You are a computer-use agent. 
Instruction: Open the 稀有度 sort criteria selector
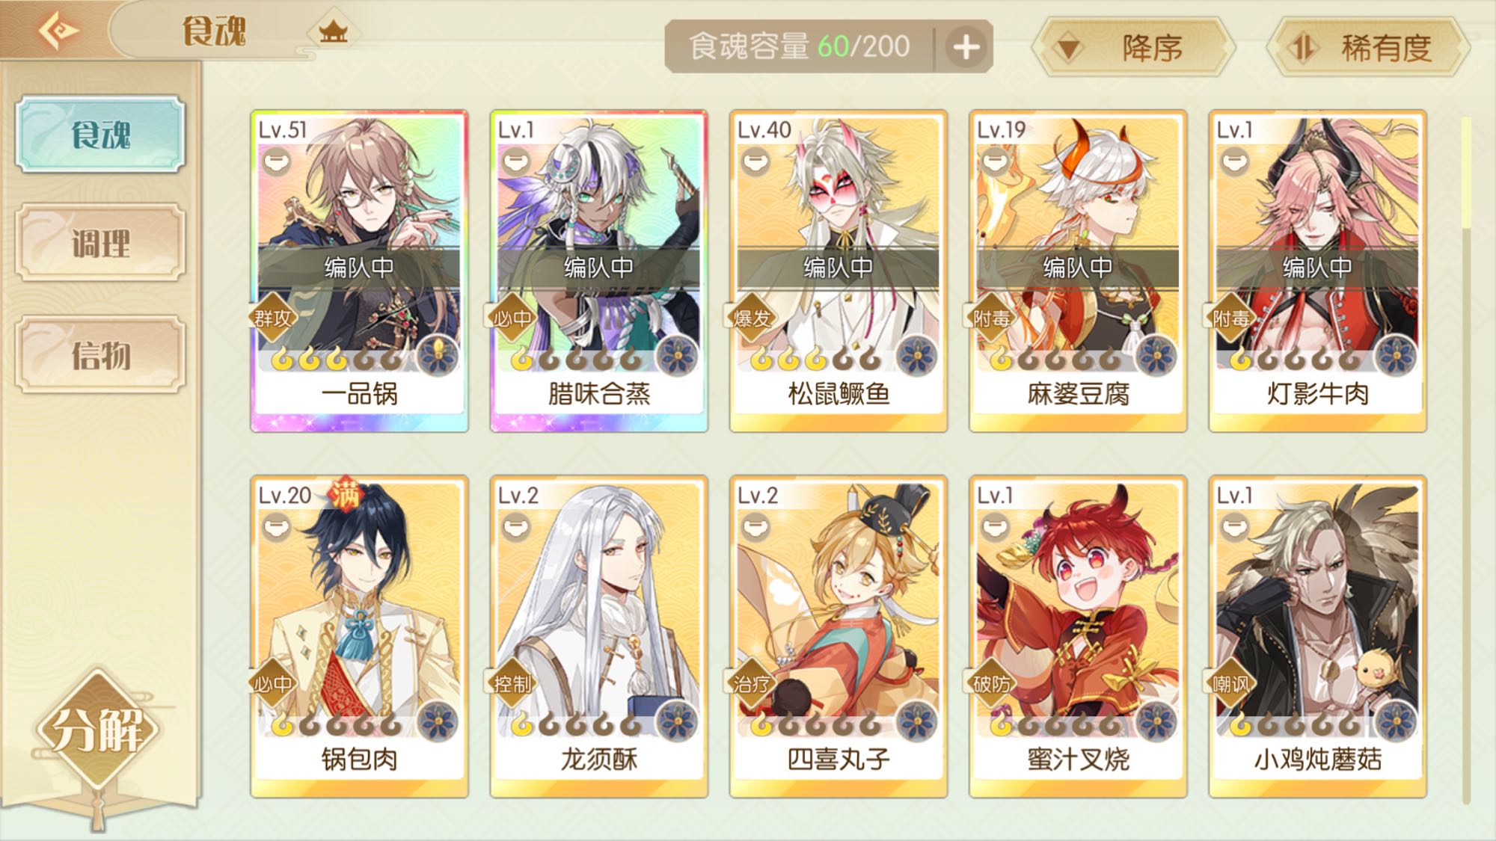coord(1368,49)
